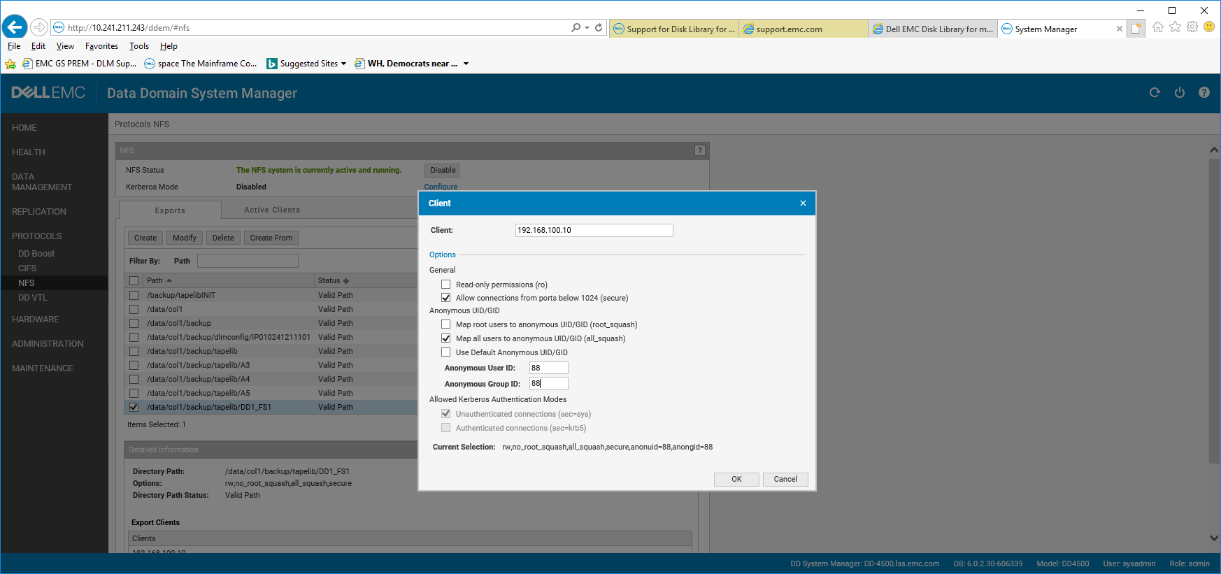This screenshot has width=1221, height=574.
Task: Uncheck the /data/col1/backup/tapelib/DD1_FS1 row
Action: pos(134,407)
